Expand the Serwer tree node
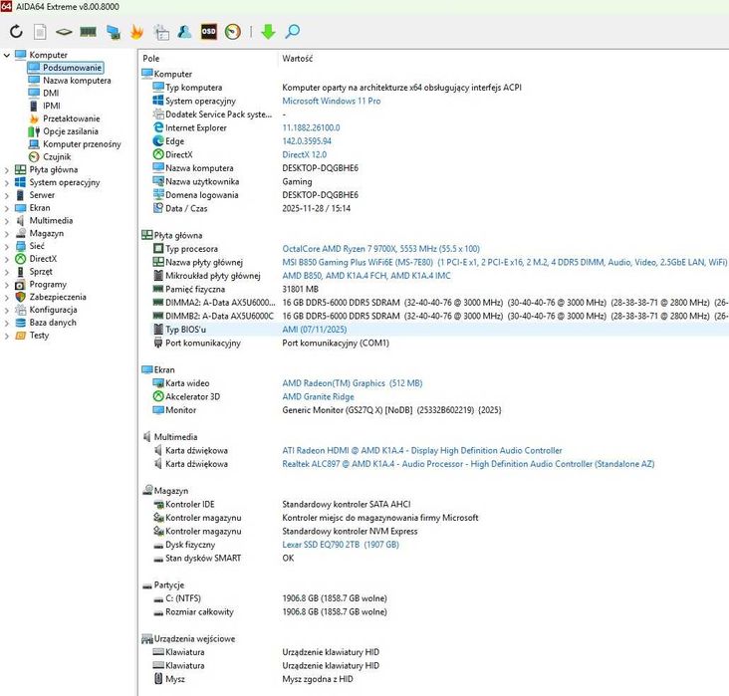 pyautogui.click(x=7, y=196)
